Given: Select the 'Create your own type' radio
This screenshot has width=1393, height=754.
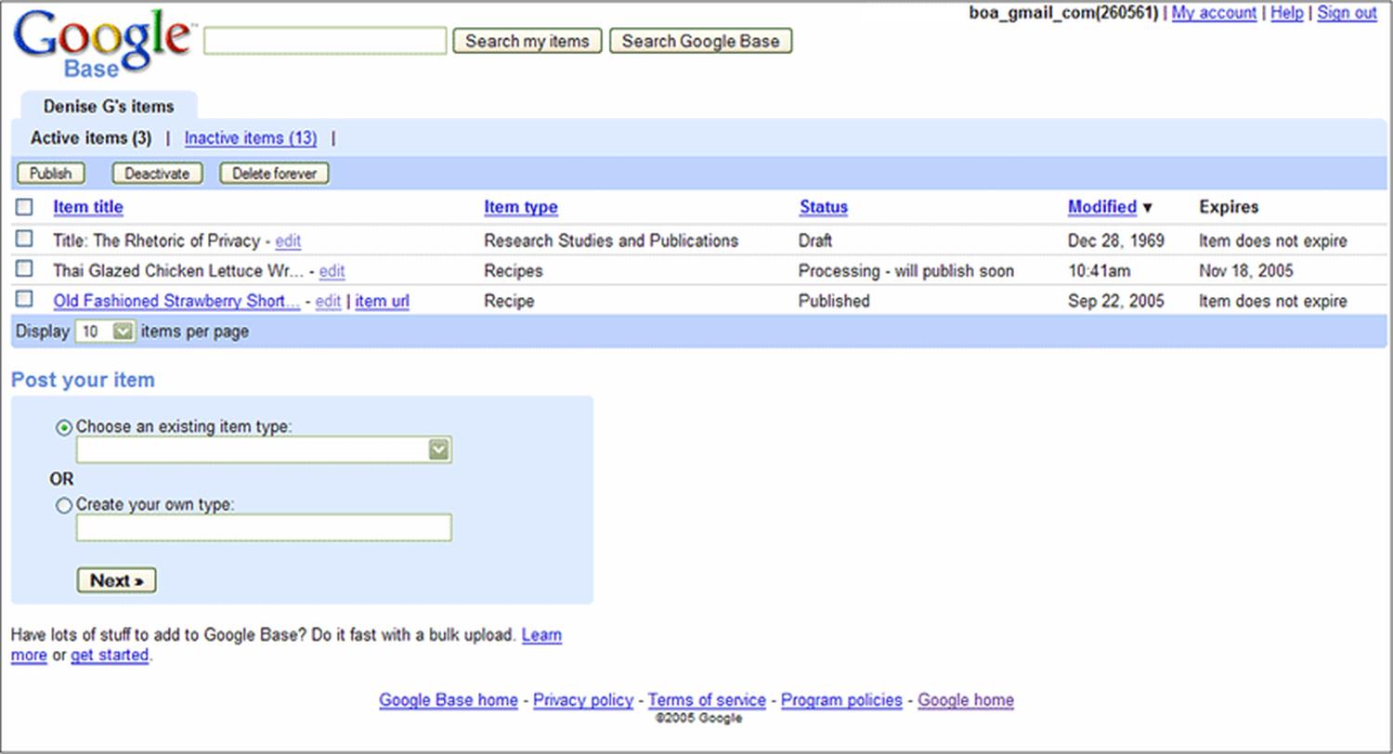Looking at the screenshot, I should pyautogui.click(x=64, y=506).
